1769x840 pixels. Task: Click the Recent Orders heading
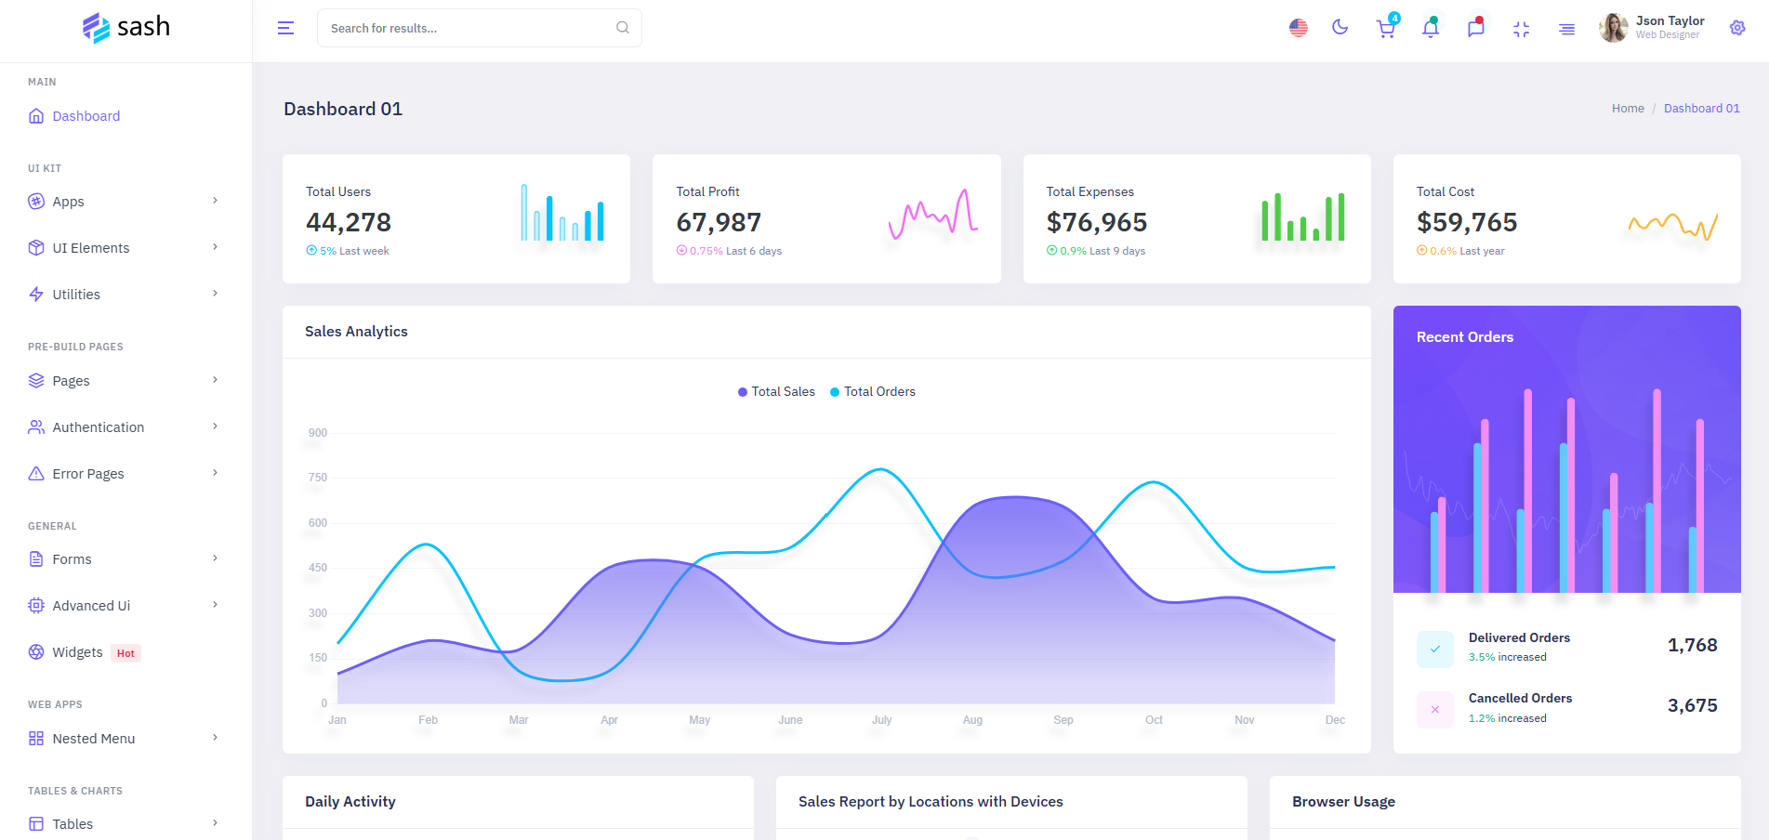pos(1465,337)
